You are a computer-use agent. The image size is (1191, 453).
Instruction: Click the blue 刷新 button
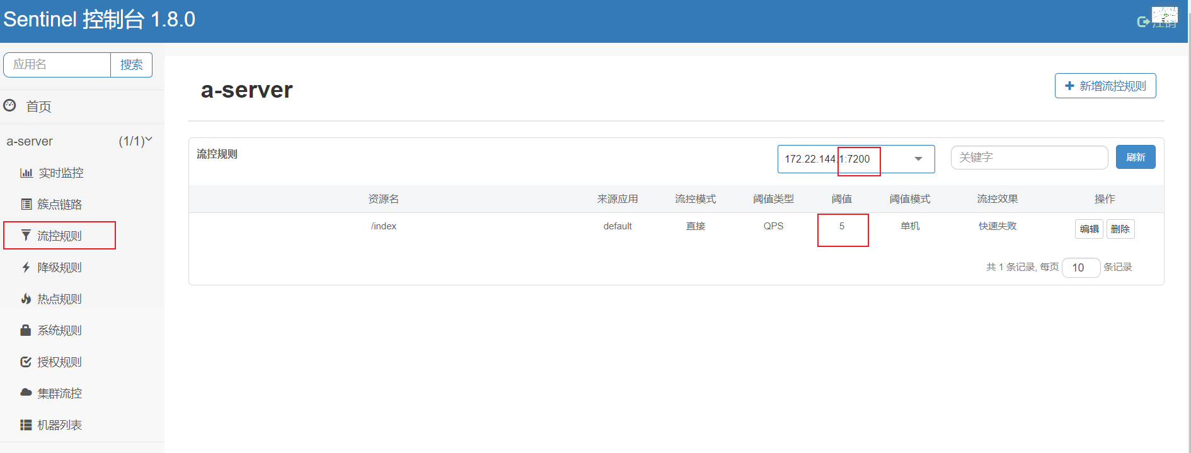click(1136, 157)
